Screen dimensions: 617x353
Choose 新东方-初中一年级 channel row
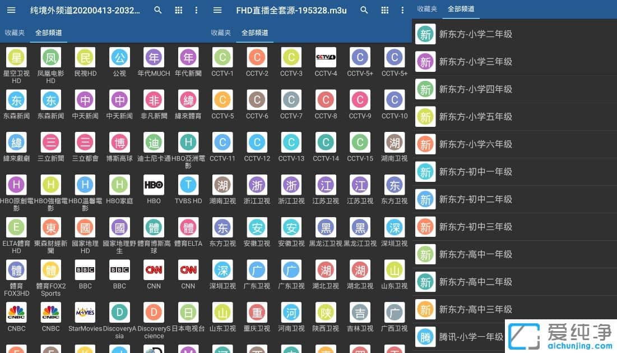[475, 172]
